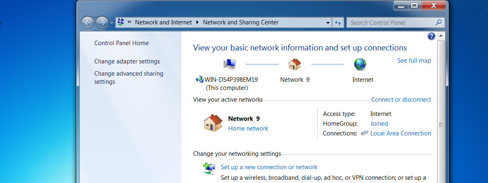The height and width of the screenshot is (183, 488).
Task: Minimize the Network and Sharing Center window
Action: tap(401, 6)
